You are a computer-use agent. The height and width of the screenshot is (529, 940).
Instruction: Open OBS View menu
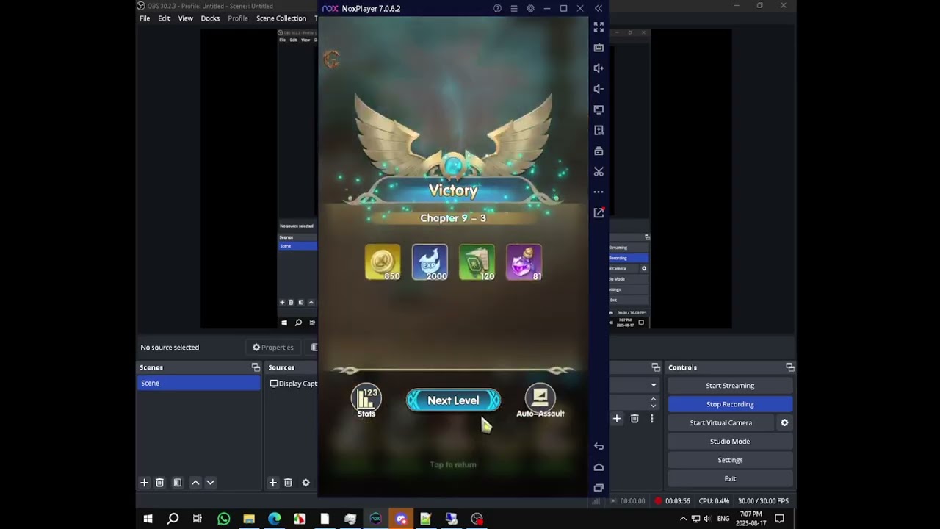pos(186,18)
